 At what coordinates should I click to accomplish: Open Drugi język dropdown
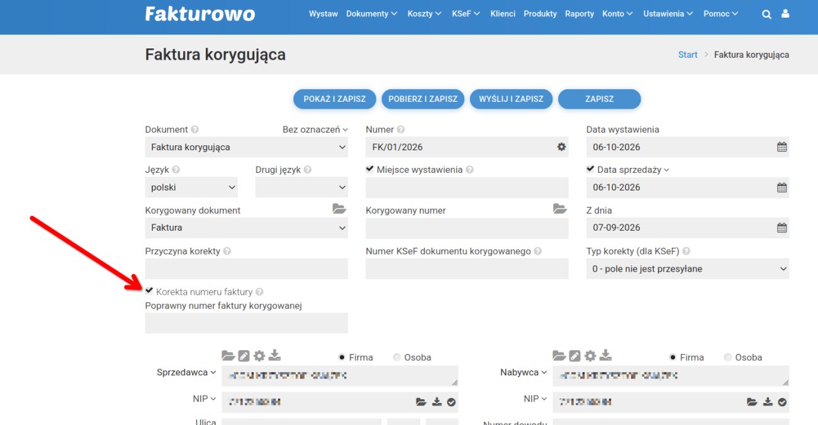pyautogui.click(x=301, y=187)
